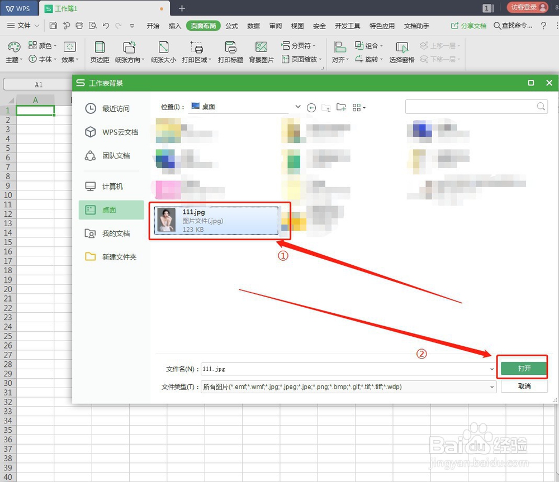The width and height of the screenshot is (559, 482).
Task: Open the Rotate (旋转) dropdown
Action: pyautogui.click(x=368, y=59)
